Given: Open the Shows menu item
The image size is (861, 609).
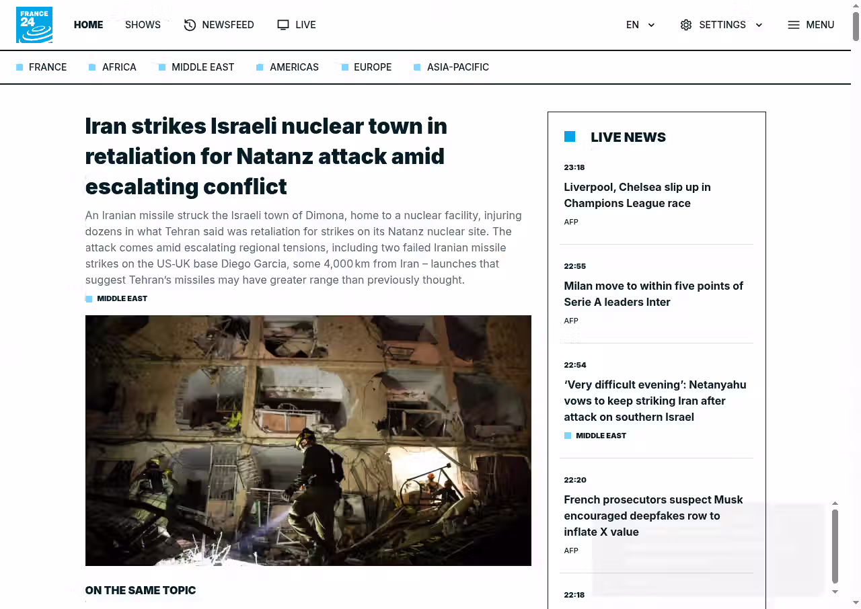Looking at the screenshot, I should pyautogui.click(x=143, y=25).
